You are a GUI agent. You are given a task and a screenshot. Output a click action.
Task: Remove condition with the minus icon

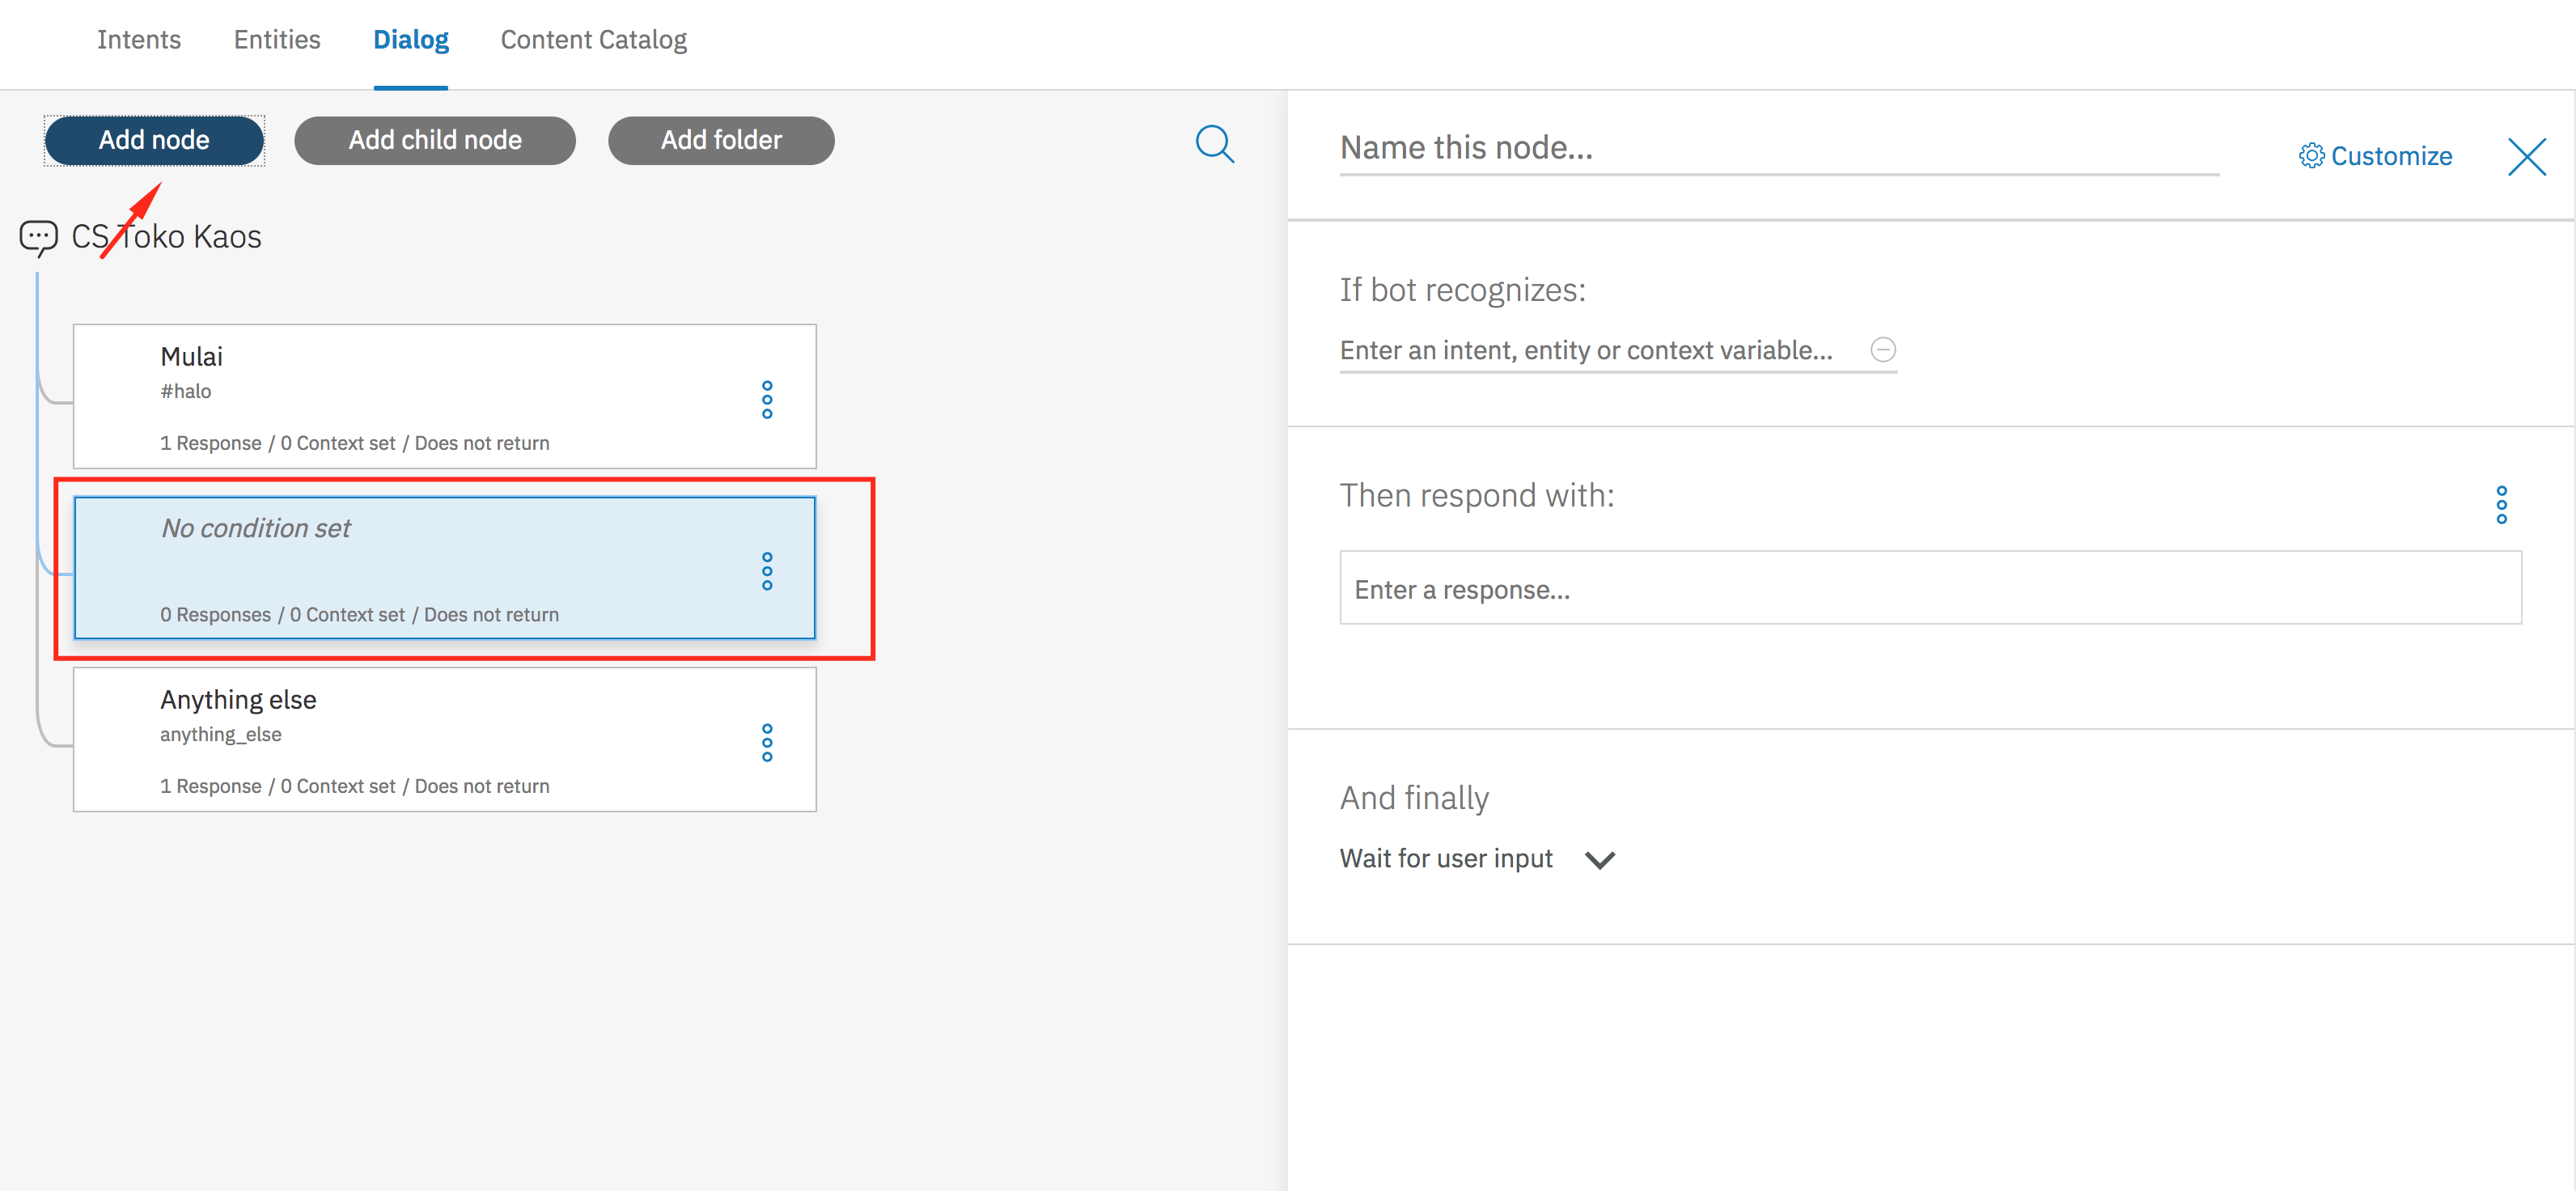(1882, 349)
